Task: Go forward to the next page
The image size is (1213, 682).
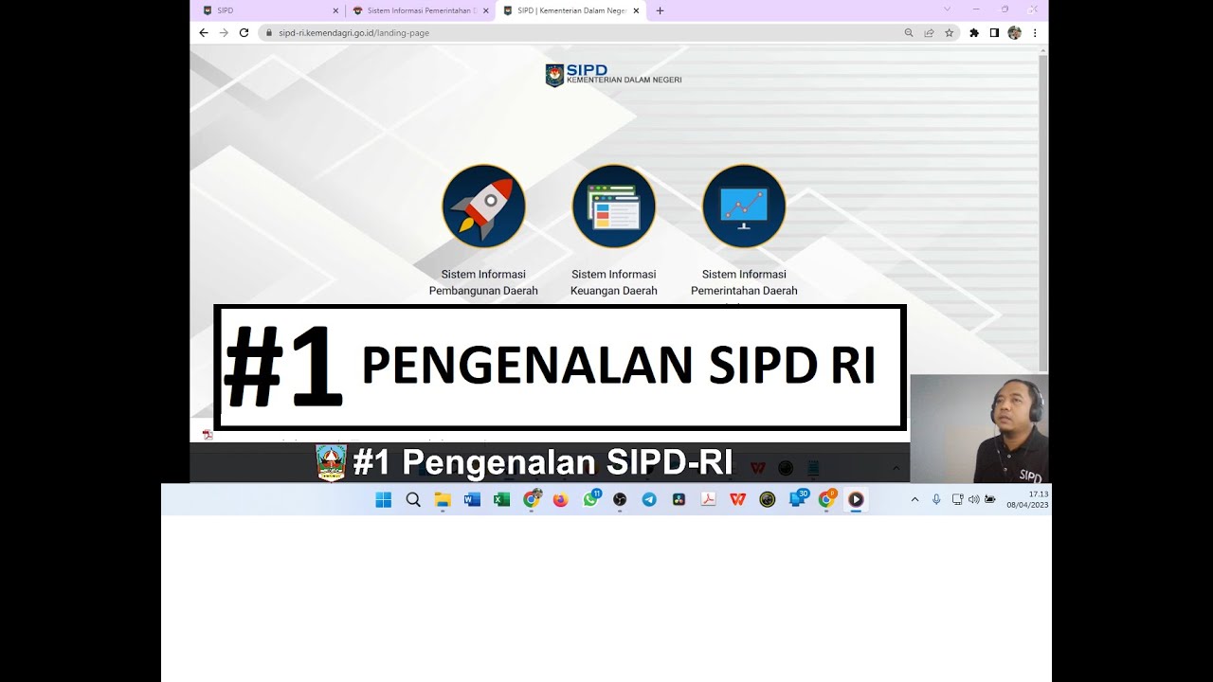Action: point(224,32)
